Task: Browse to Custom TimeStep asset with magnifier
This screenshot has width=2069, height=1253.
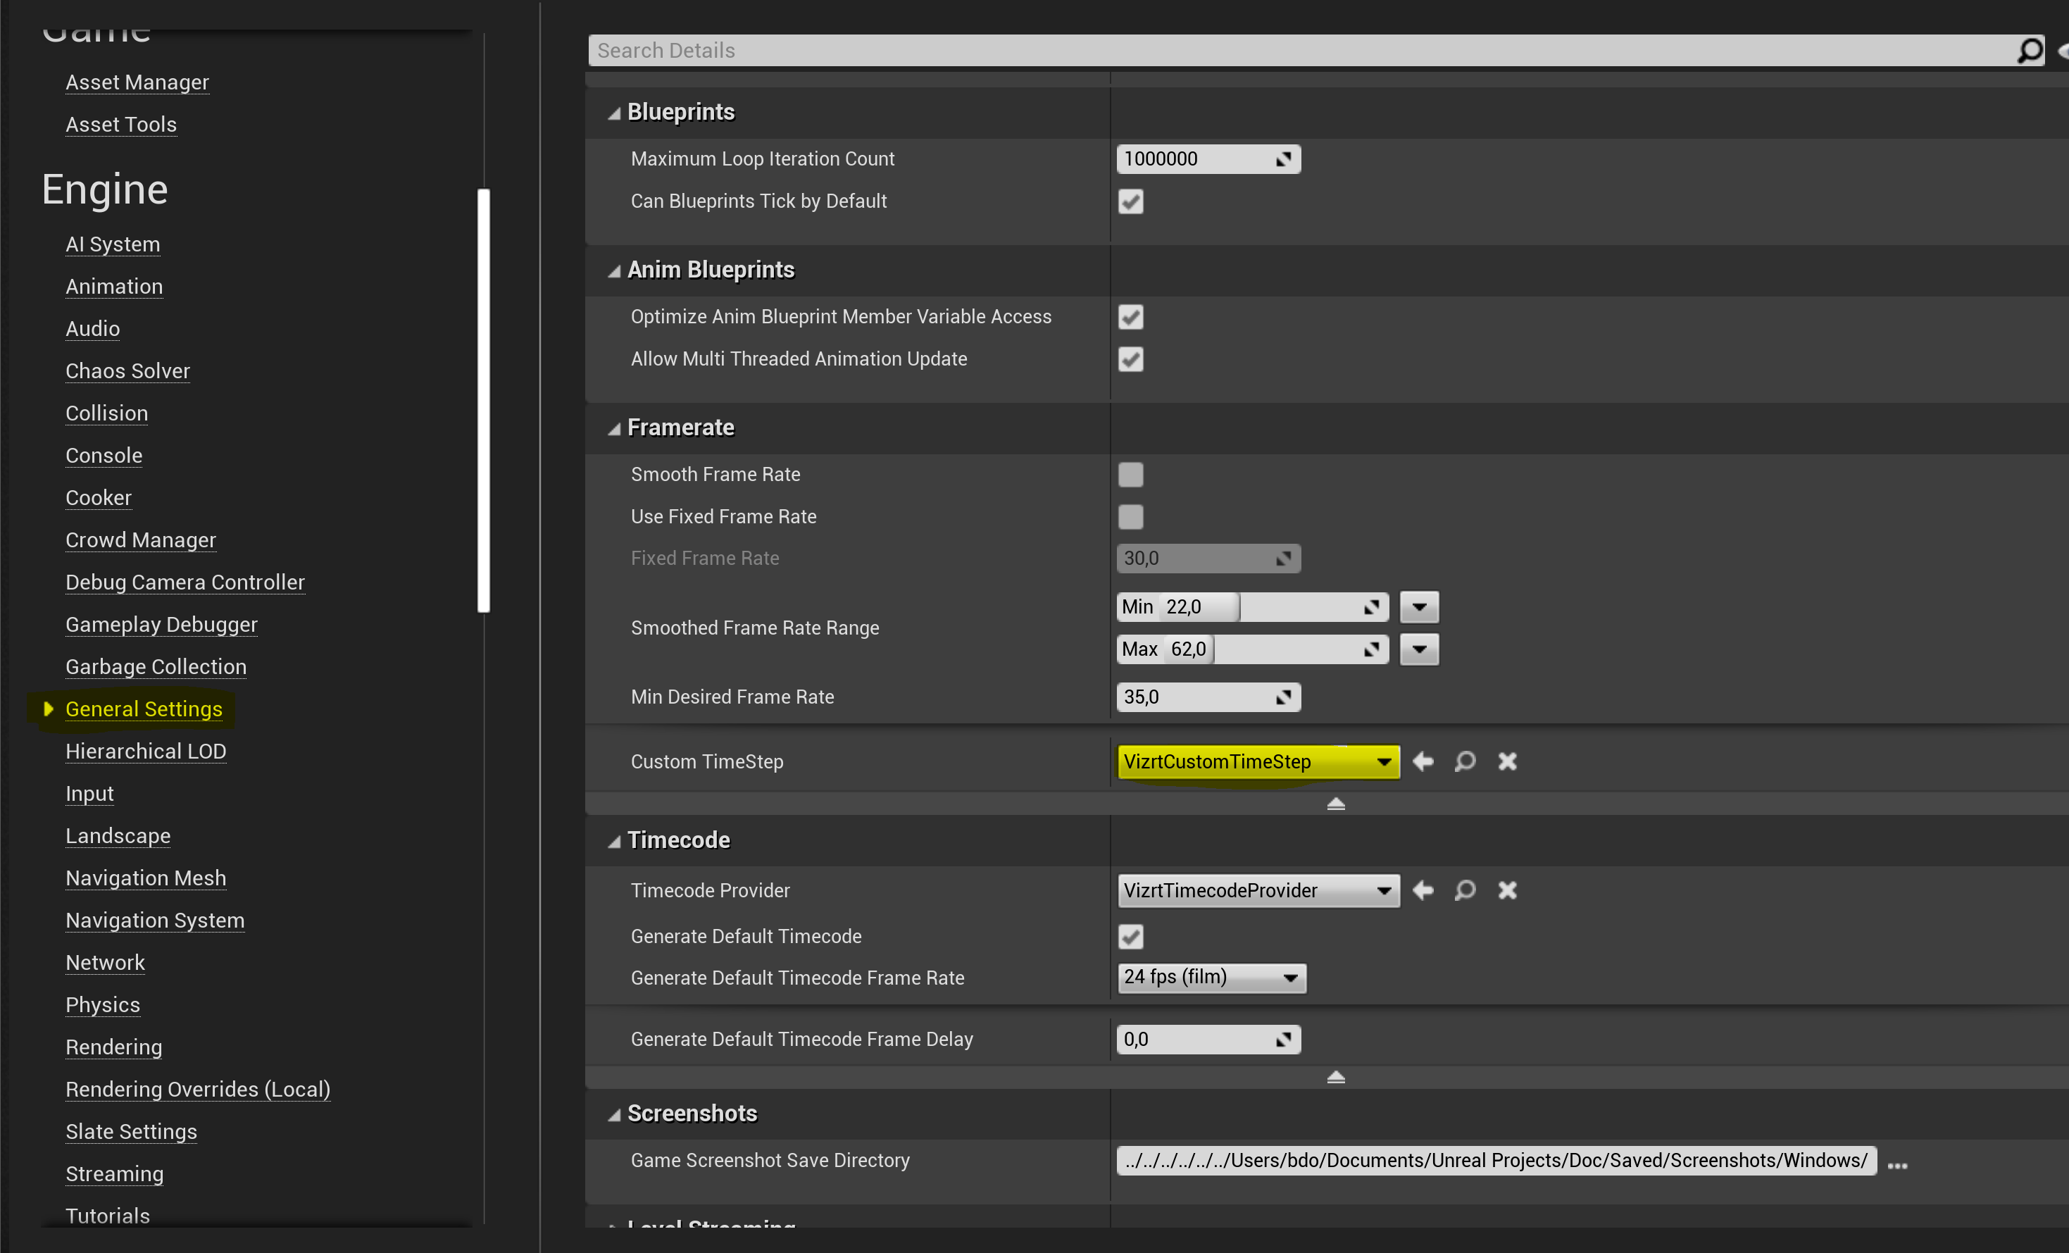Action: pyautogui.click(x=1465, y=761)
